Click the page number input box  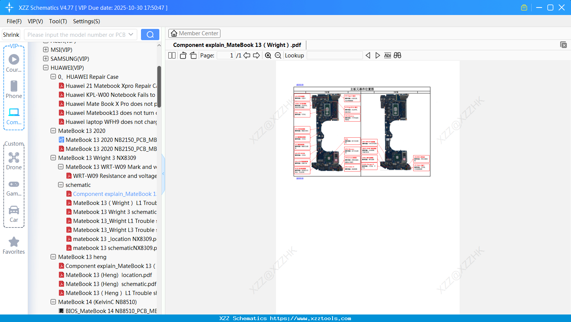pyautogui.click(x=226, y=56)
